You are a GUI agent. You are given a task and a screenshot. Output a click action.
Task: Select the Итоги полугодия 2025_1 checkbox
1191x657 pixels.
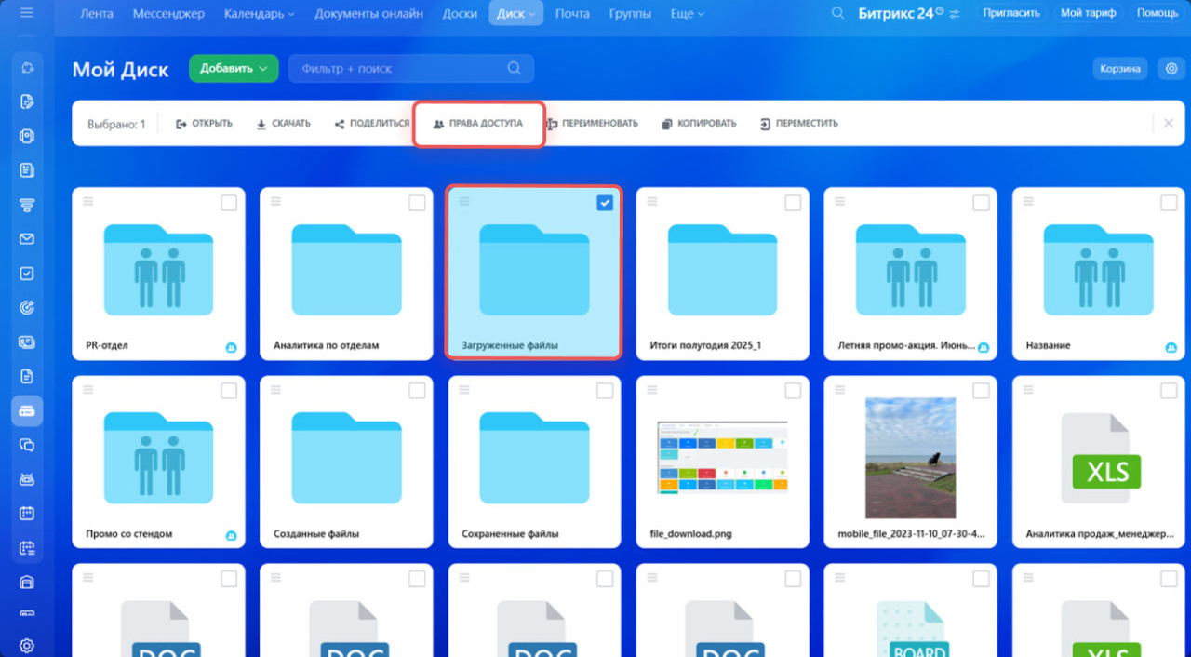[x=793, y=203]
